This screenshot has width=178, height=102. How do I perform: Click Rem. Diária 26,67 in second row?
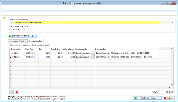click(57, 57)
